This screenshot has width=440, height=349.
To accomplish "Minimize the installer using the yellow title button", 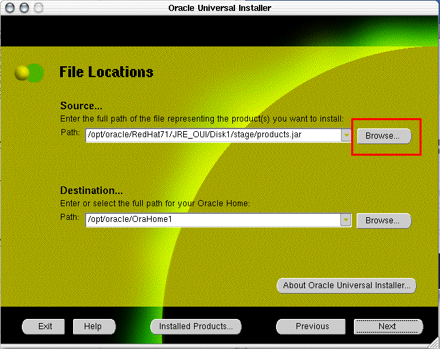I will point(23,8).
